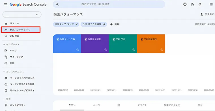Open help icon on 平均掲載順位 card

coord(162,50)
